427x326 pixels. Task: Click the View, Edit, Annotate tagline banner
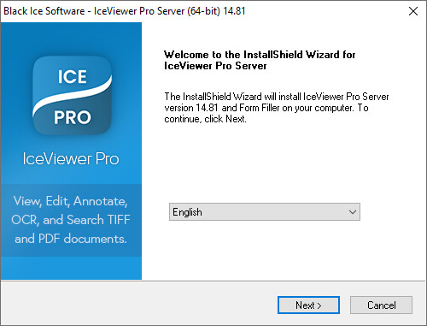click(71, 220)
